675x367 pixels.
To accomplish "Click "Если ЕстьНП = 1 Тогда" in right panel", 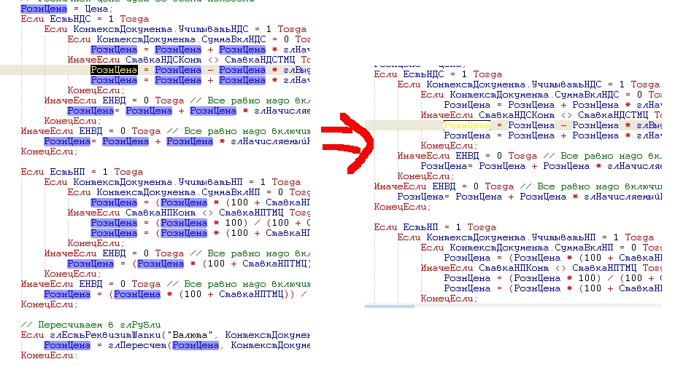I will (x=423, y=227).
